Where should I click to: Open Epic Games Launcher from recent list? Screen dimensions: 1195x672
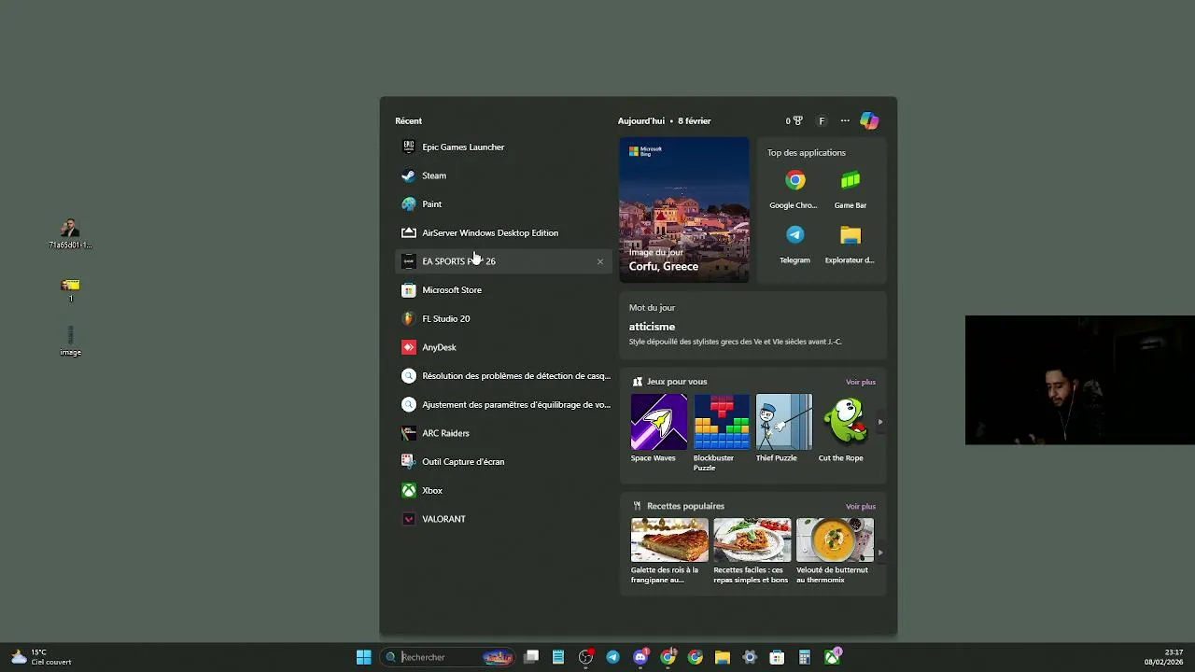coord(504,147)
